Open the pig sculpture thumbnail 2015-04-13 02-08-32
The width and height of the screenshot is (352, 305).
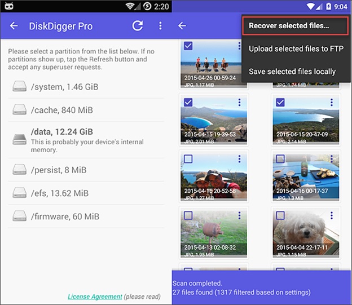[214, 234]
